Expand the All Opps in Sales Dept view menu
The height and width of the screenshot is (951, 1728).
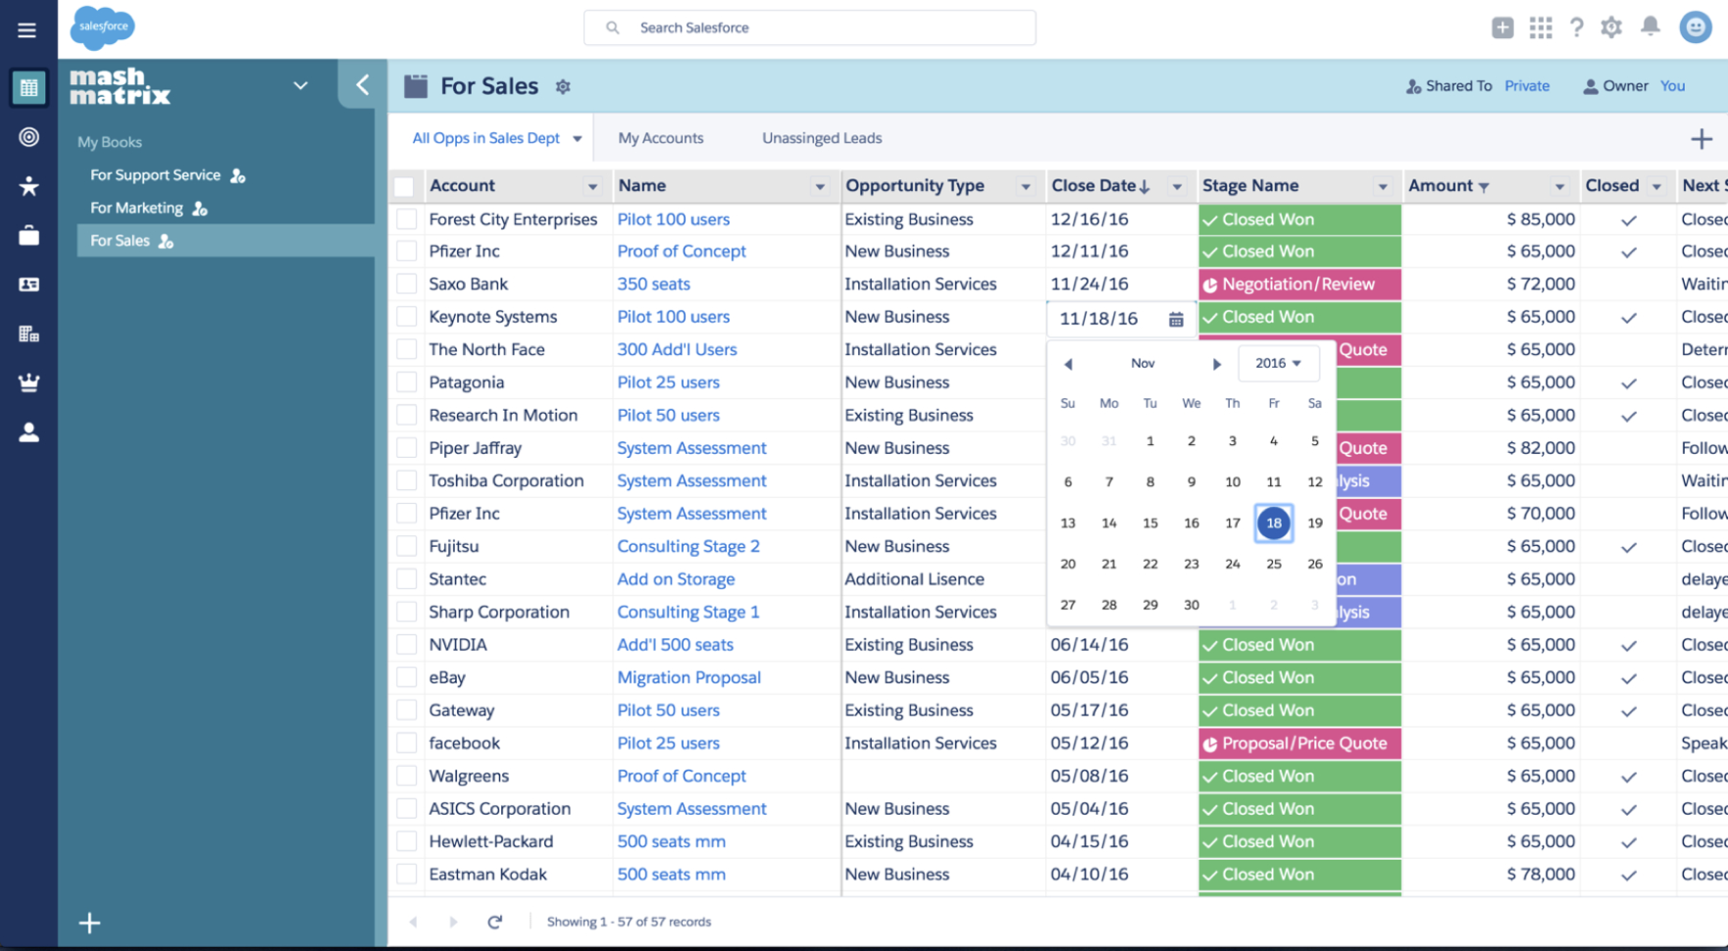click(x=578, y=138)
